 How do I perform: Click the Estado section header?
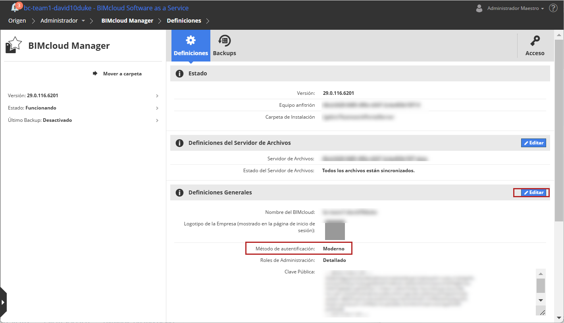coord(360,73)
